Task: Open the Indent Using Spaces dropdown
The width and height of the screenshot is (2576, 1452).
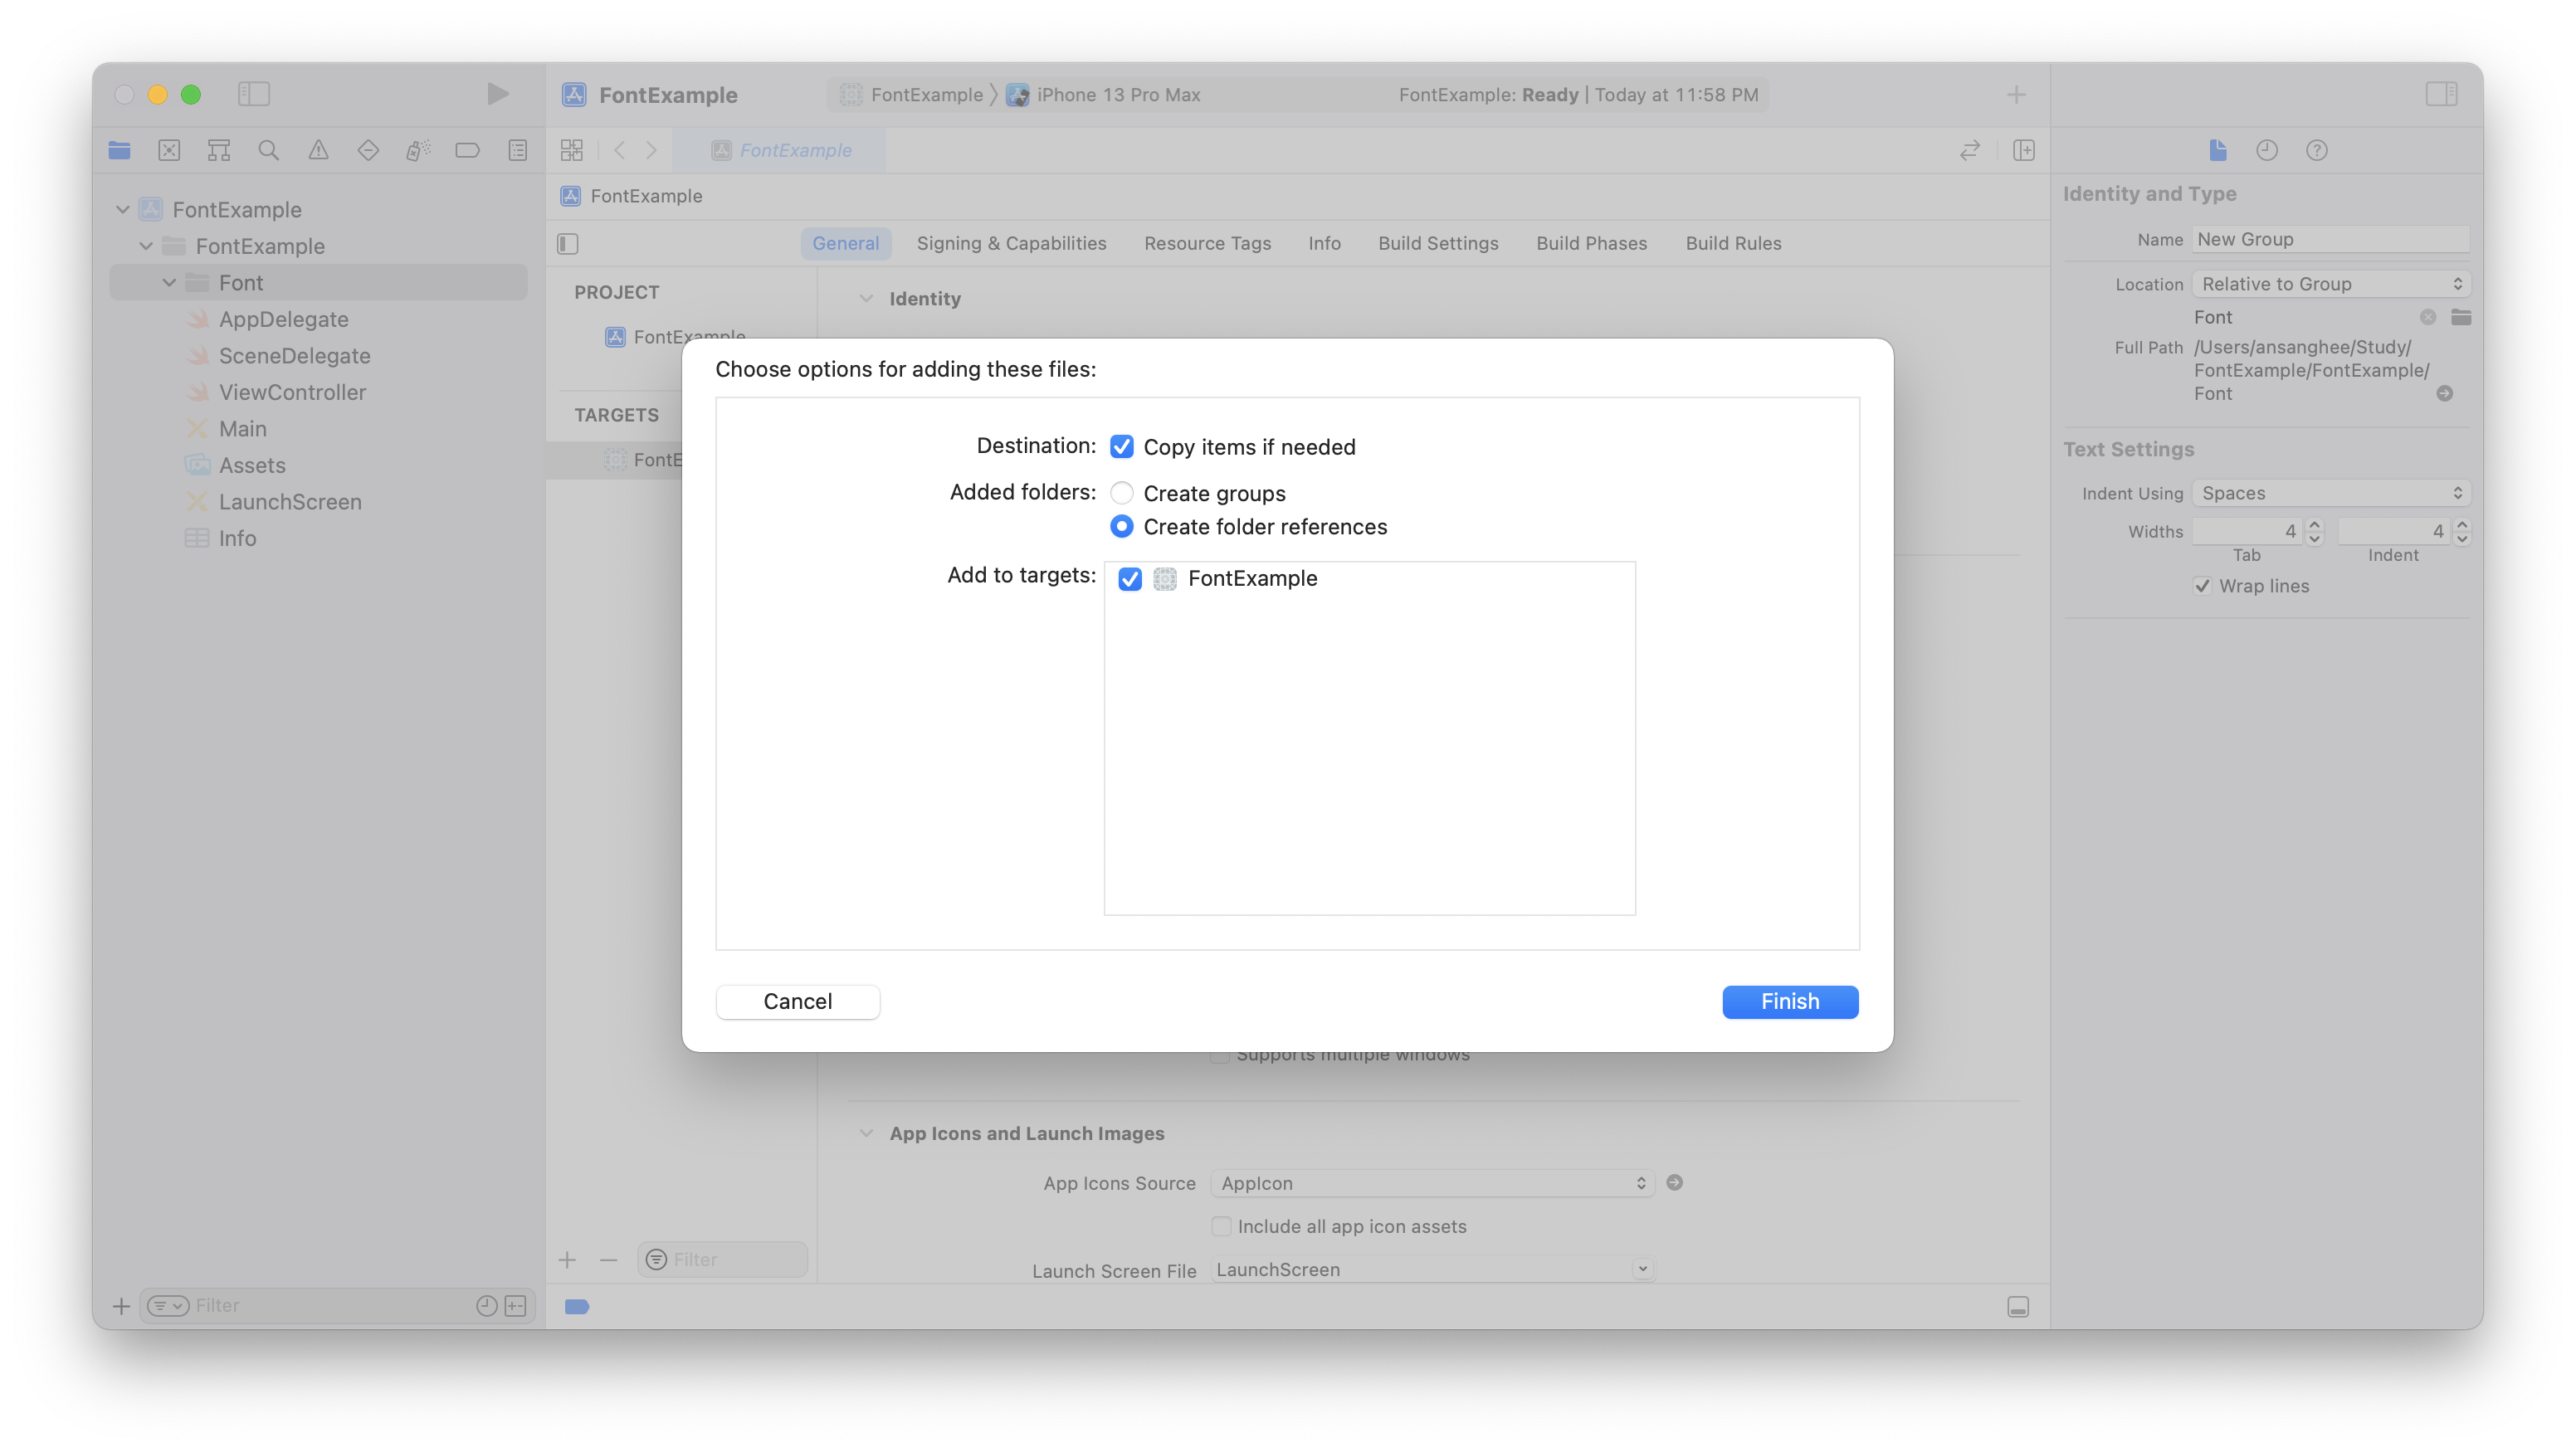Action: click(x=2330, y=493)
